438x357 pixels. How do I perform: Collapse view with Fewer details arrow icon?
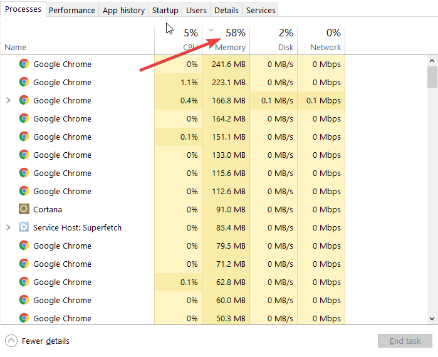[11, 341]
